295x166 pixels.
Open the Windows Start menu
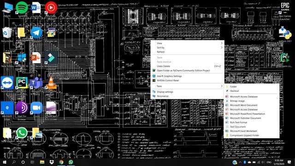pos(5,162)
